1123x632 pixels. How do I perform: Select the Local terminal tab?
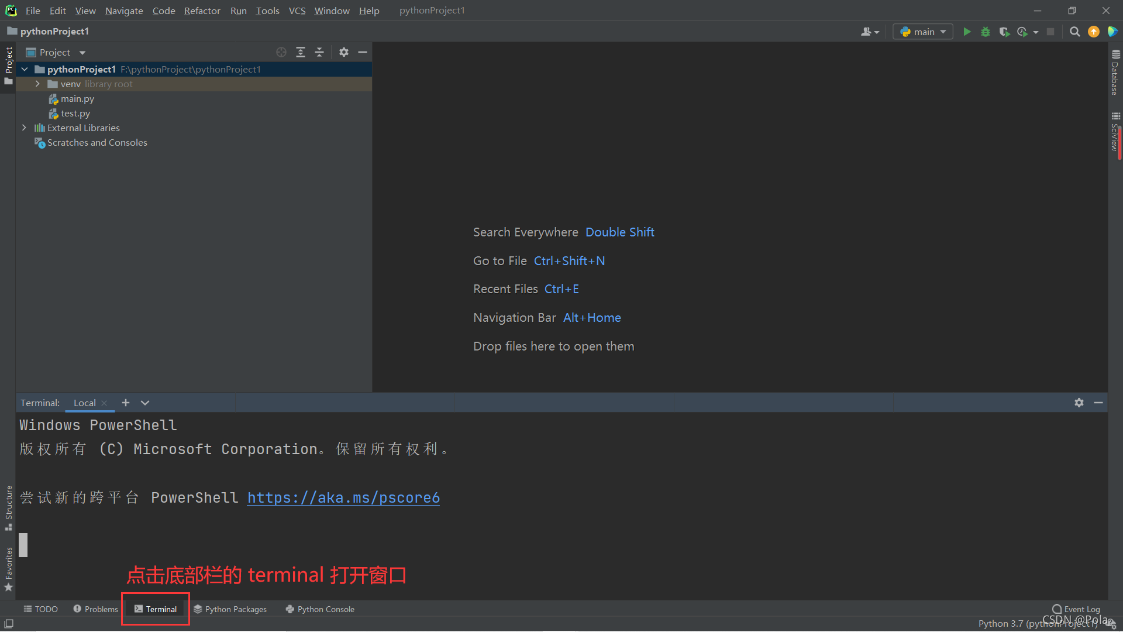point(84,403)
